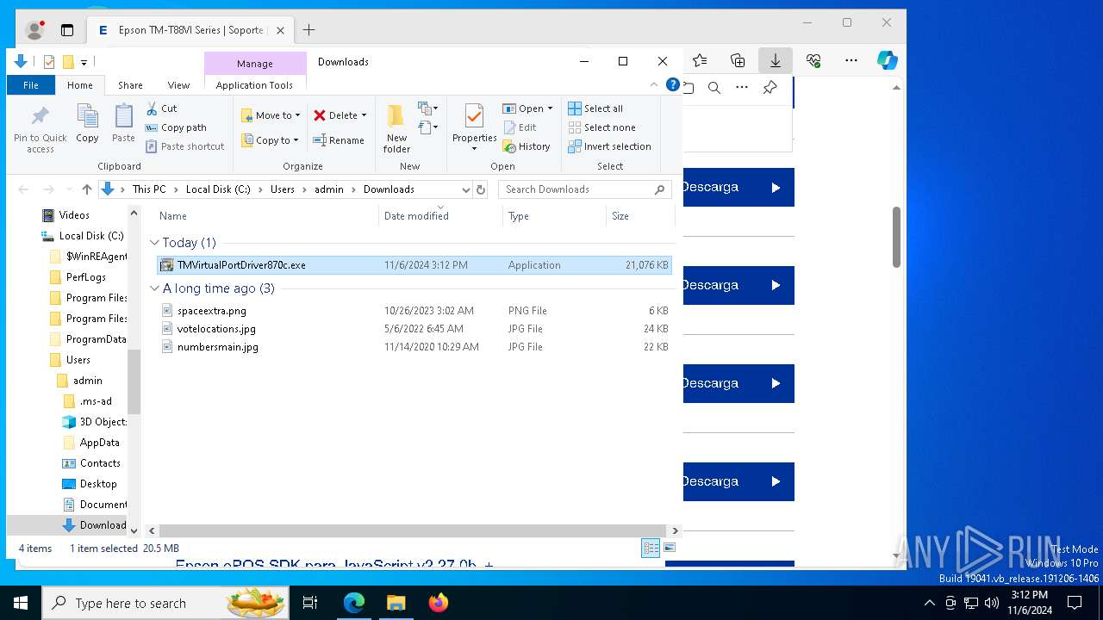The width and height of the screenshot is (1103, 620).
Task: Select Epson TM-T88VI browser tab
Action: click(190, 30)
